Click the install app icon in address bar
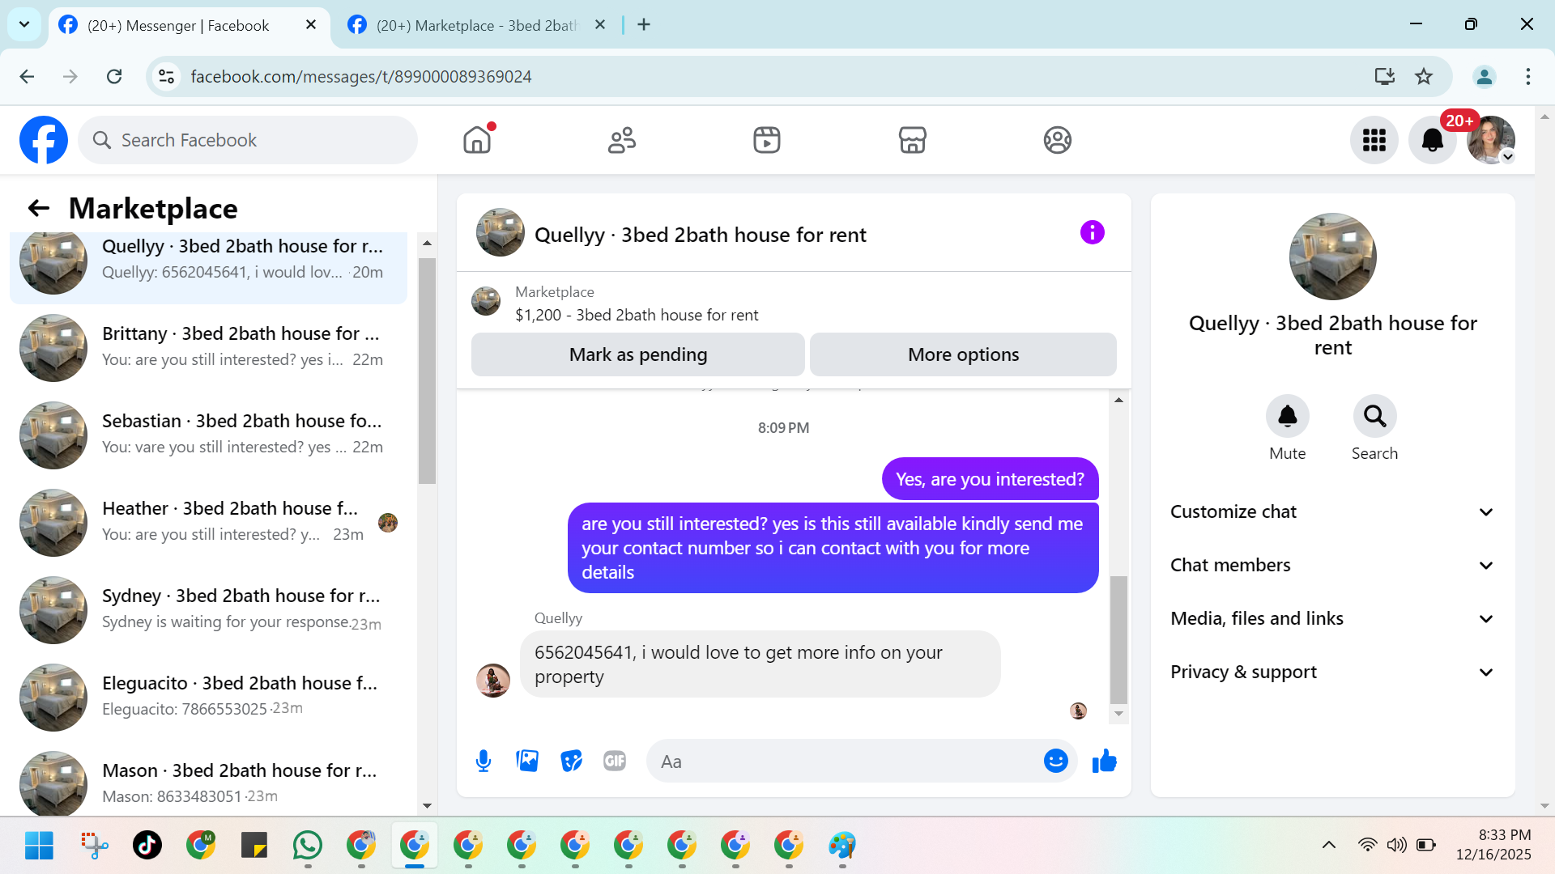1555x874 pixels. pyautogui.click(x=1385, y=77)
